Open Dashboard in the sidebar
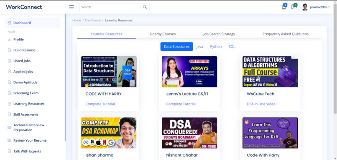The height and width of the screenshot is (160, 337). click(x=33, y=22)
